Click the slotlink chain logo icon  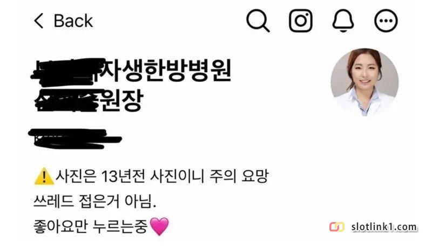336,227
